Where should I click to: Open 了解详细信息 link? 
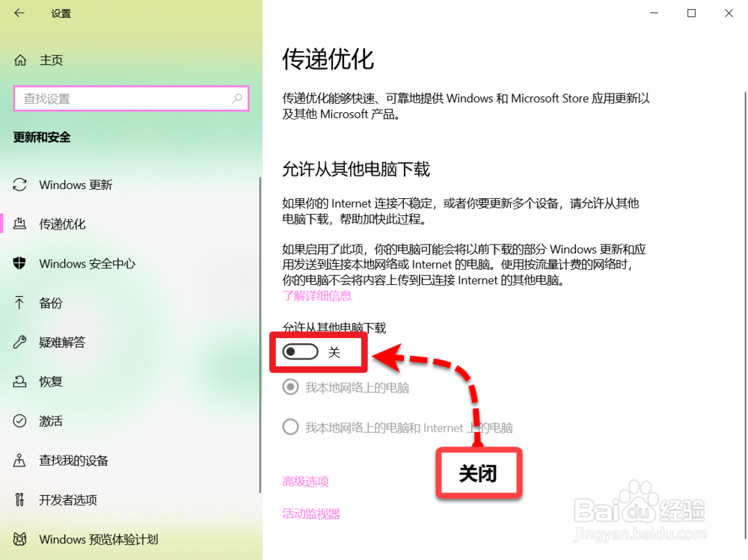coord(316,296)
